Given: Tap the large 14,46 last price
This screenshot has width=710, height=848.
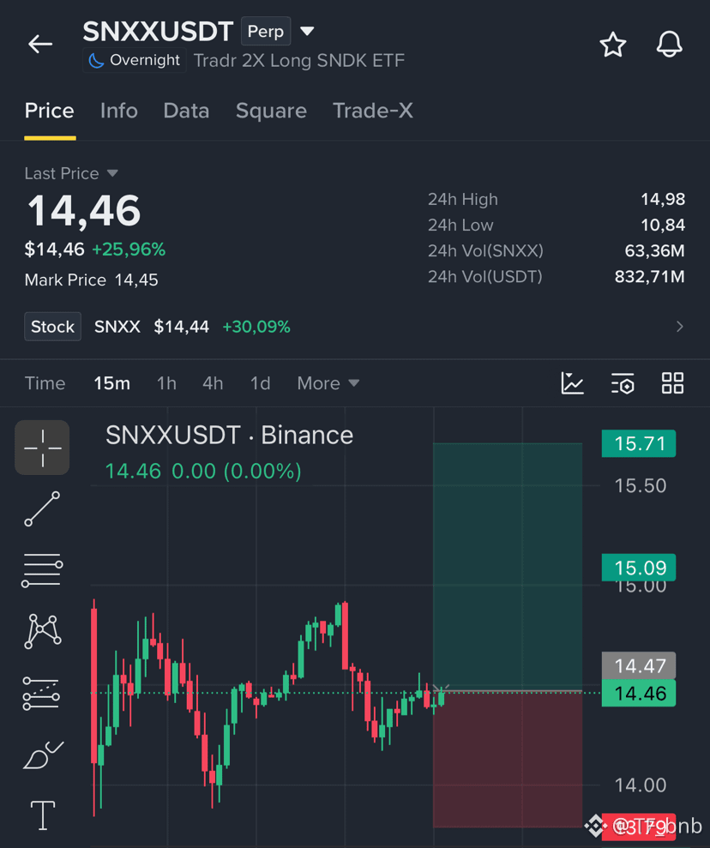Looking at the screenshot, I should 84,210.
